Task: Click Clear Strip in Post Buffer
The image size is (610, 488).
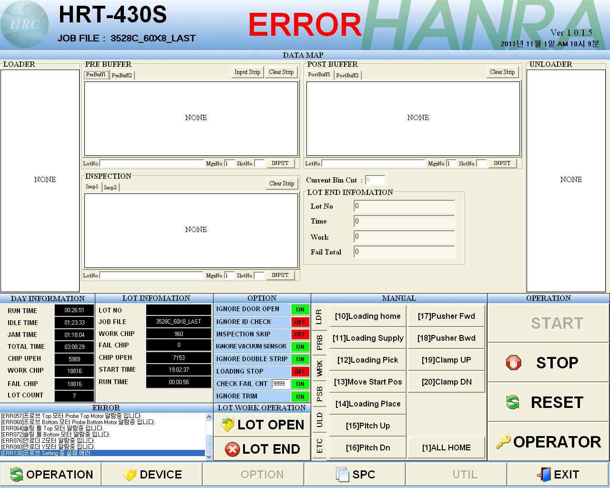Action: (x=502, y=72)
